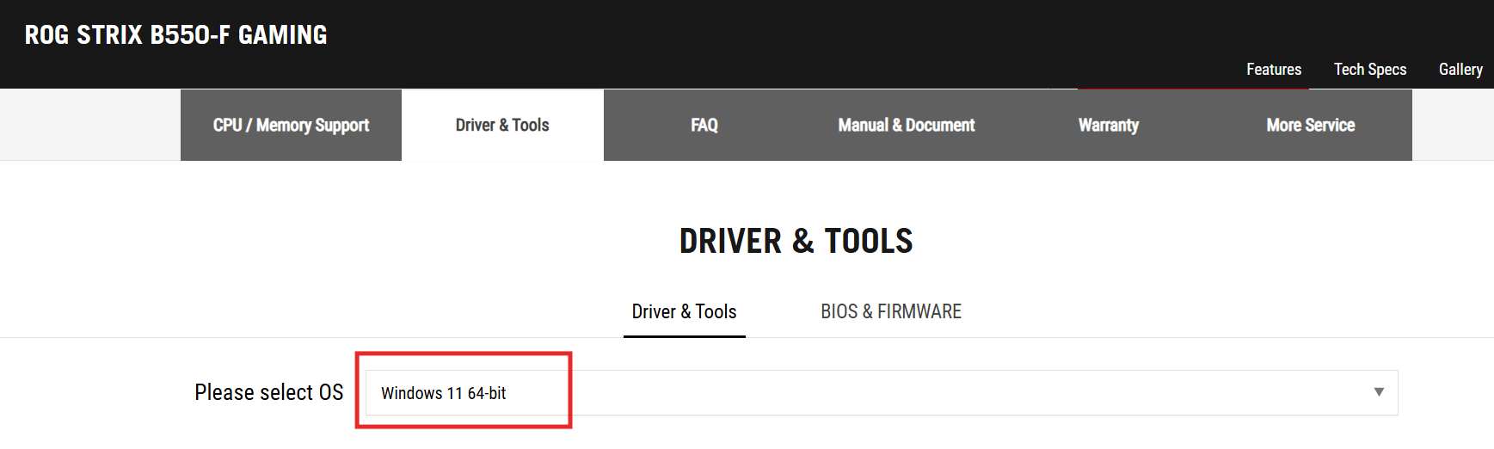Click the dropdown arrow of OS selector

click(x=1379, y=392)
